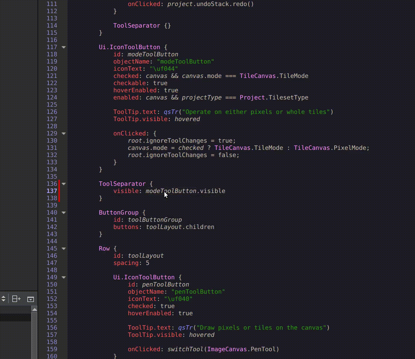Image resolution: width=415 pixels, height=359 pixels.
Task: Click the "spacing: 5" property line
Action: pyautogui.click(x=131, y=263)
